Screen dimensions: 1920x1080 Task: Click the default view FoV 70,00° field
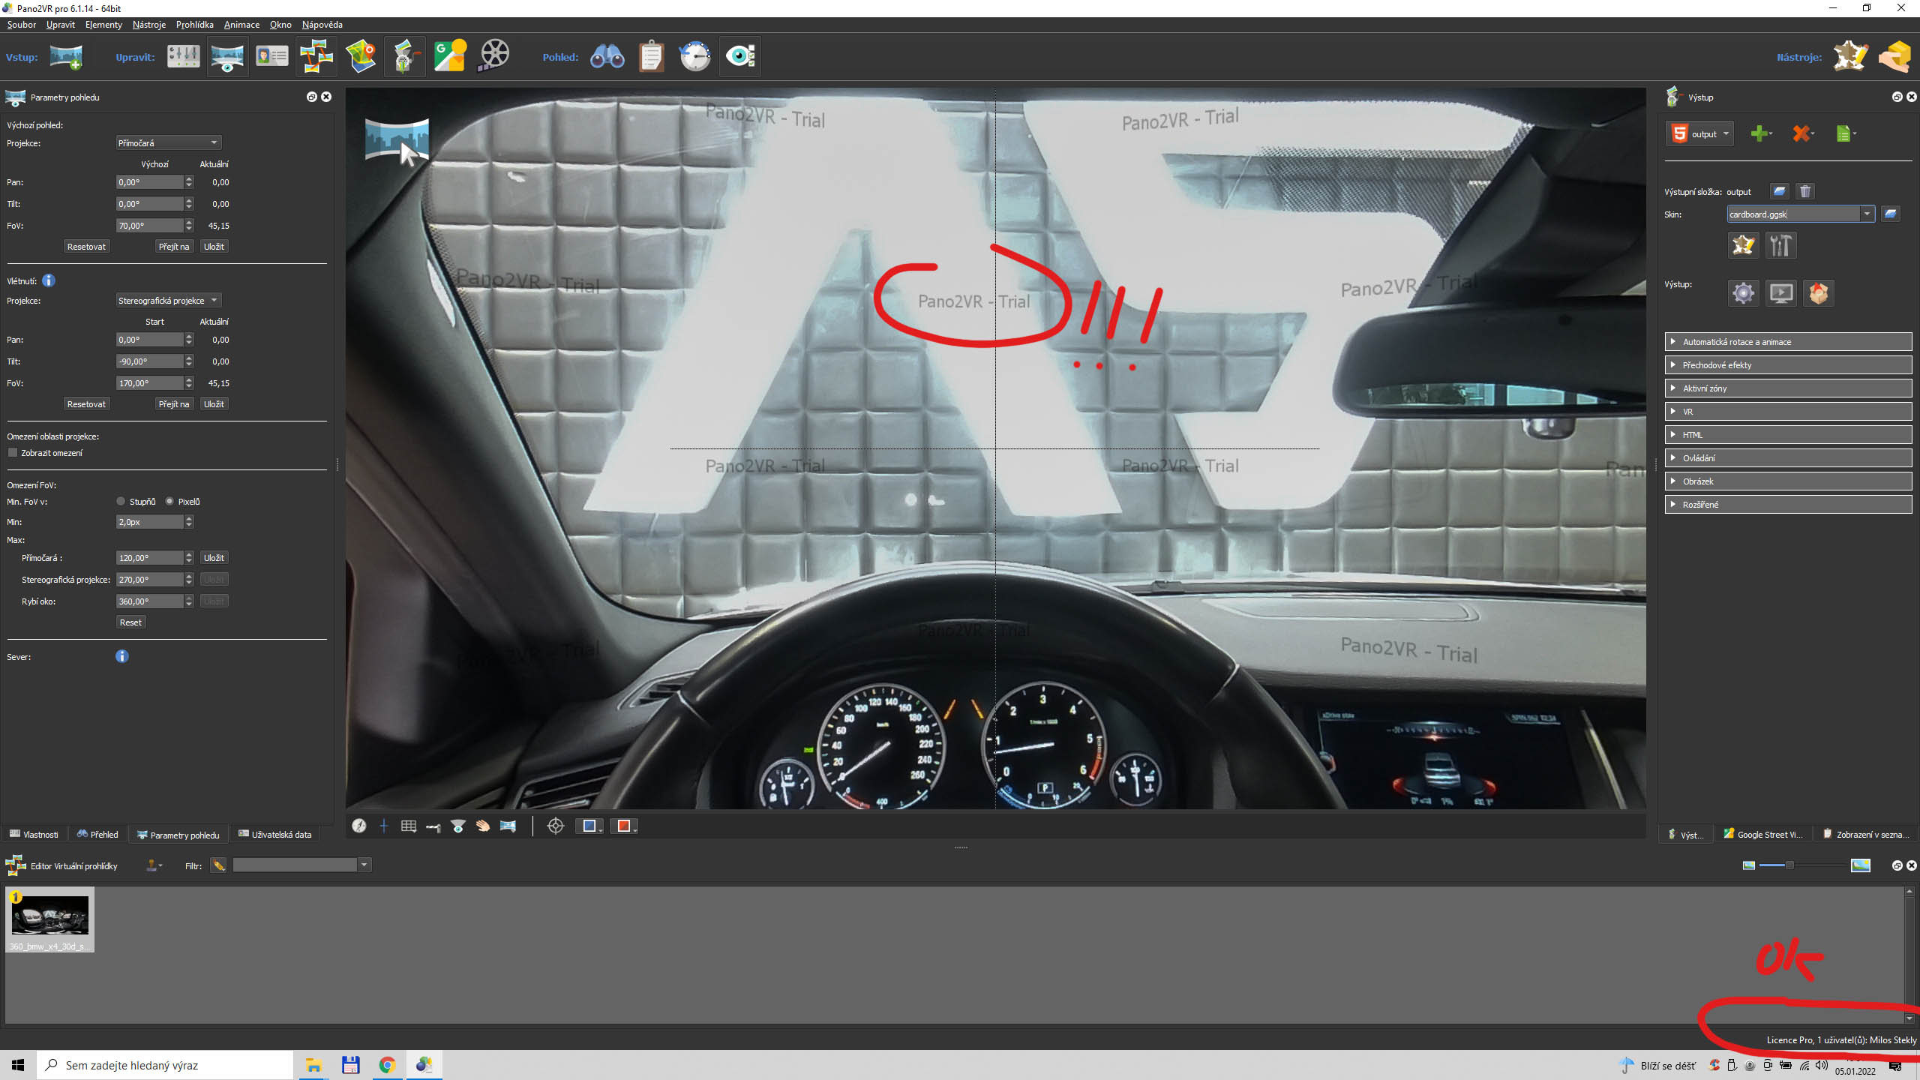coord(149,225)
